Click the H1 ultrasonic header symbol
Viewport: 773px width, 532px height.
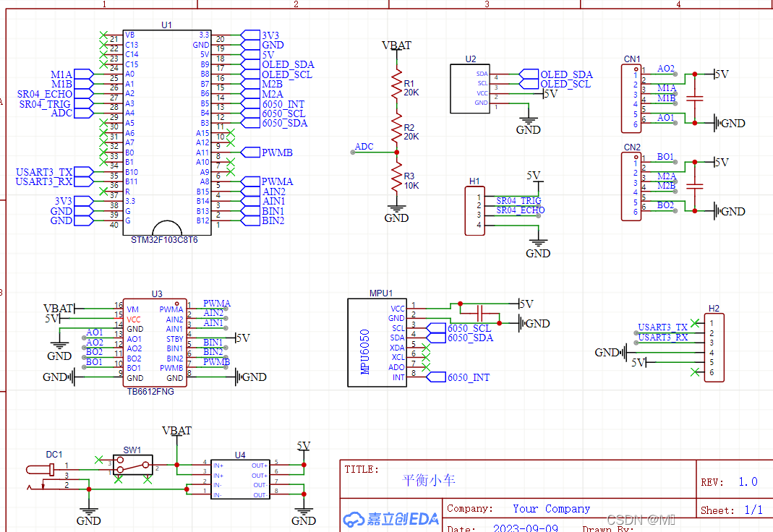475,210
